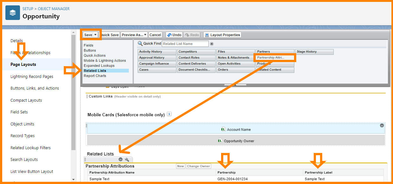Select the Competitors related list item
This screenshot has width=393, height=184.
pyautogui.click(x=196, y=52)
